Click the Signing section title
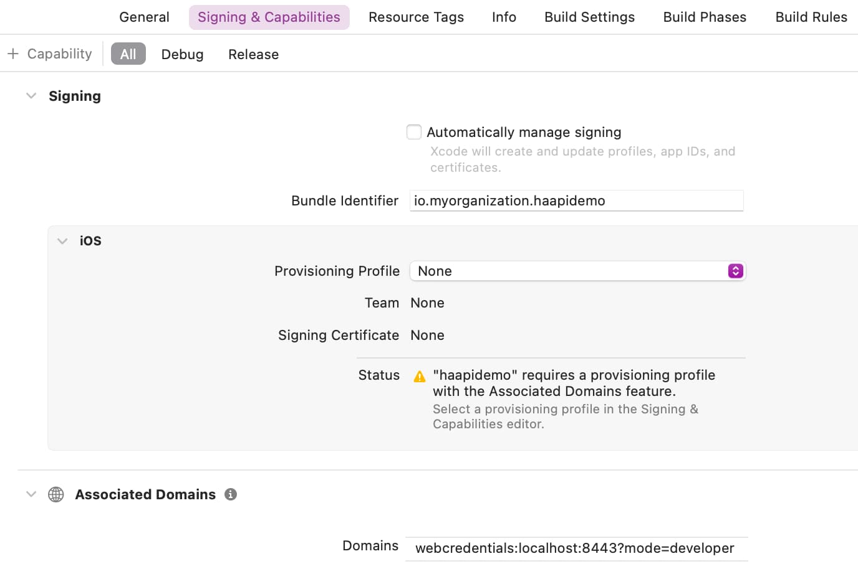Screen dimensions: 858x569 (x=75, y=96)
